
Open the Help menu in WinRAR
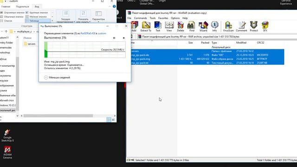pyautogui.click(x=185, y=18)
